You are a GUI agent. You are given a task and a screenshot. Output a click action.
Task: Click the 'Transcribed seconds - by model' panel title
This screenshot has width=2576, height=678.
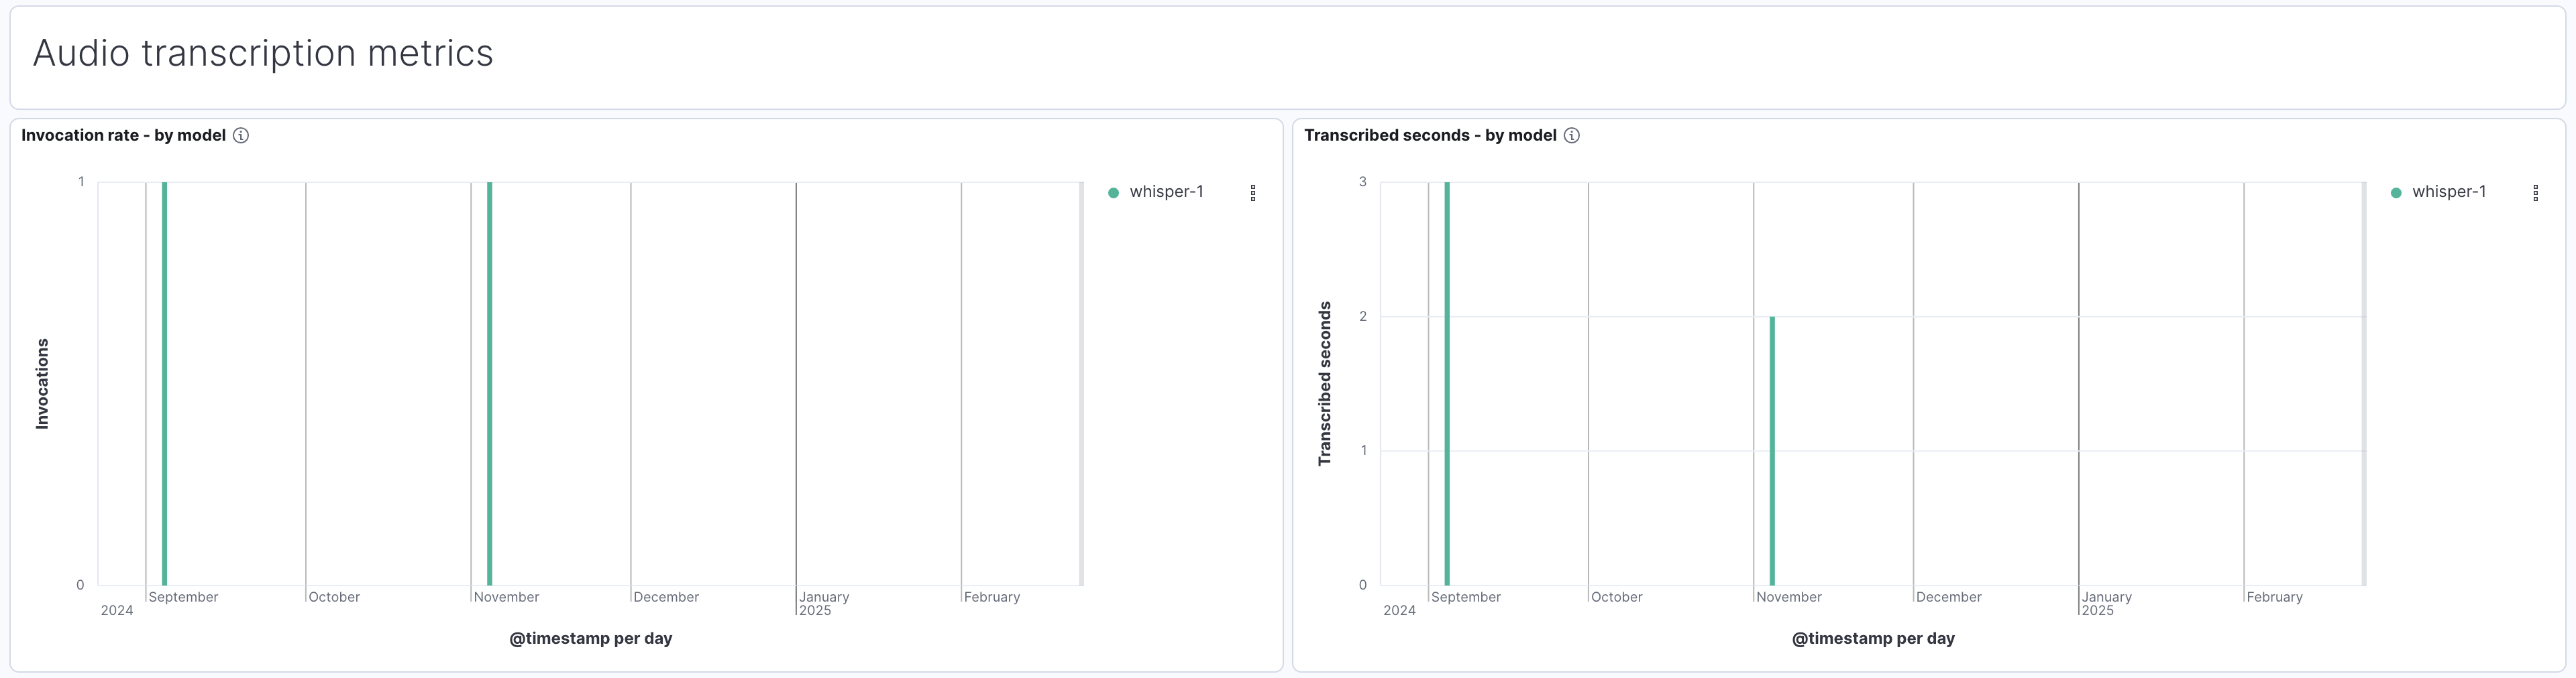[1430, 136]
